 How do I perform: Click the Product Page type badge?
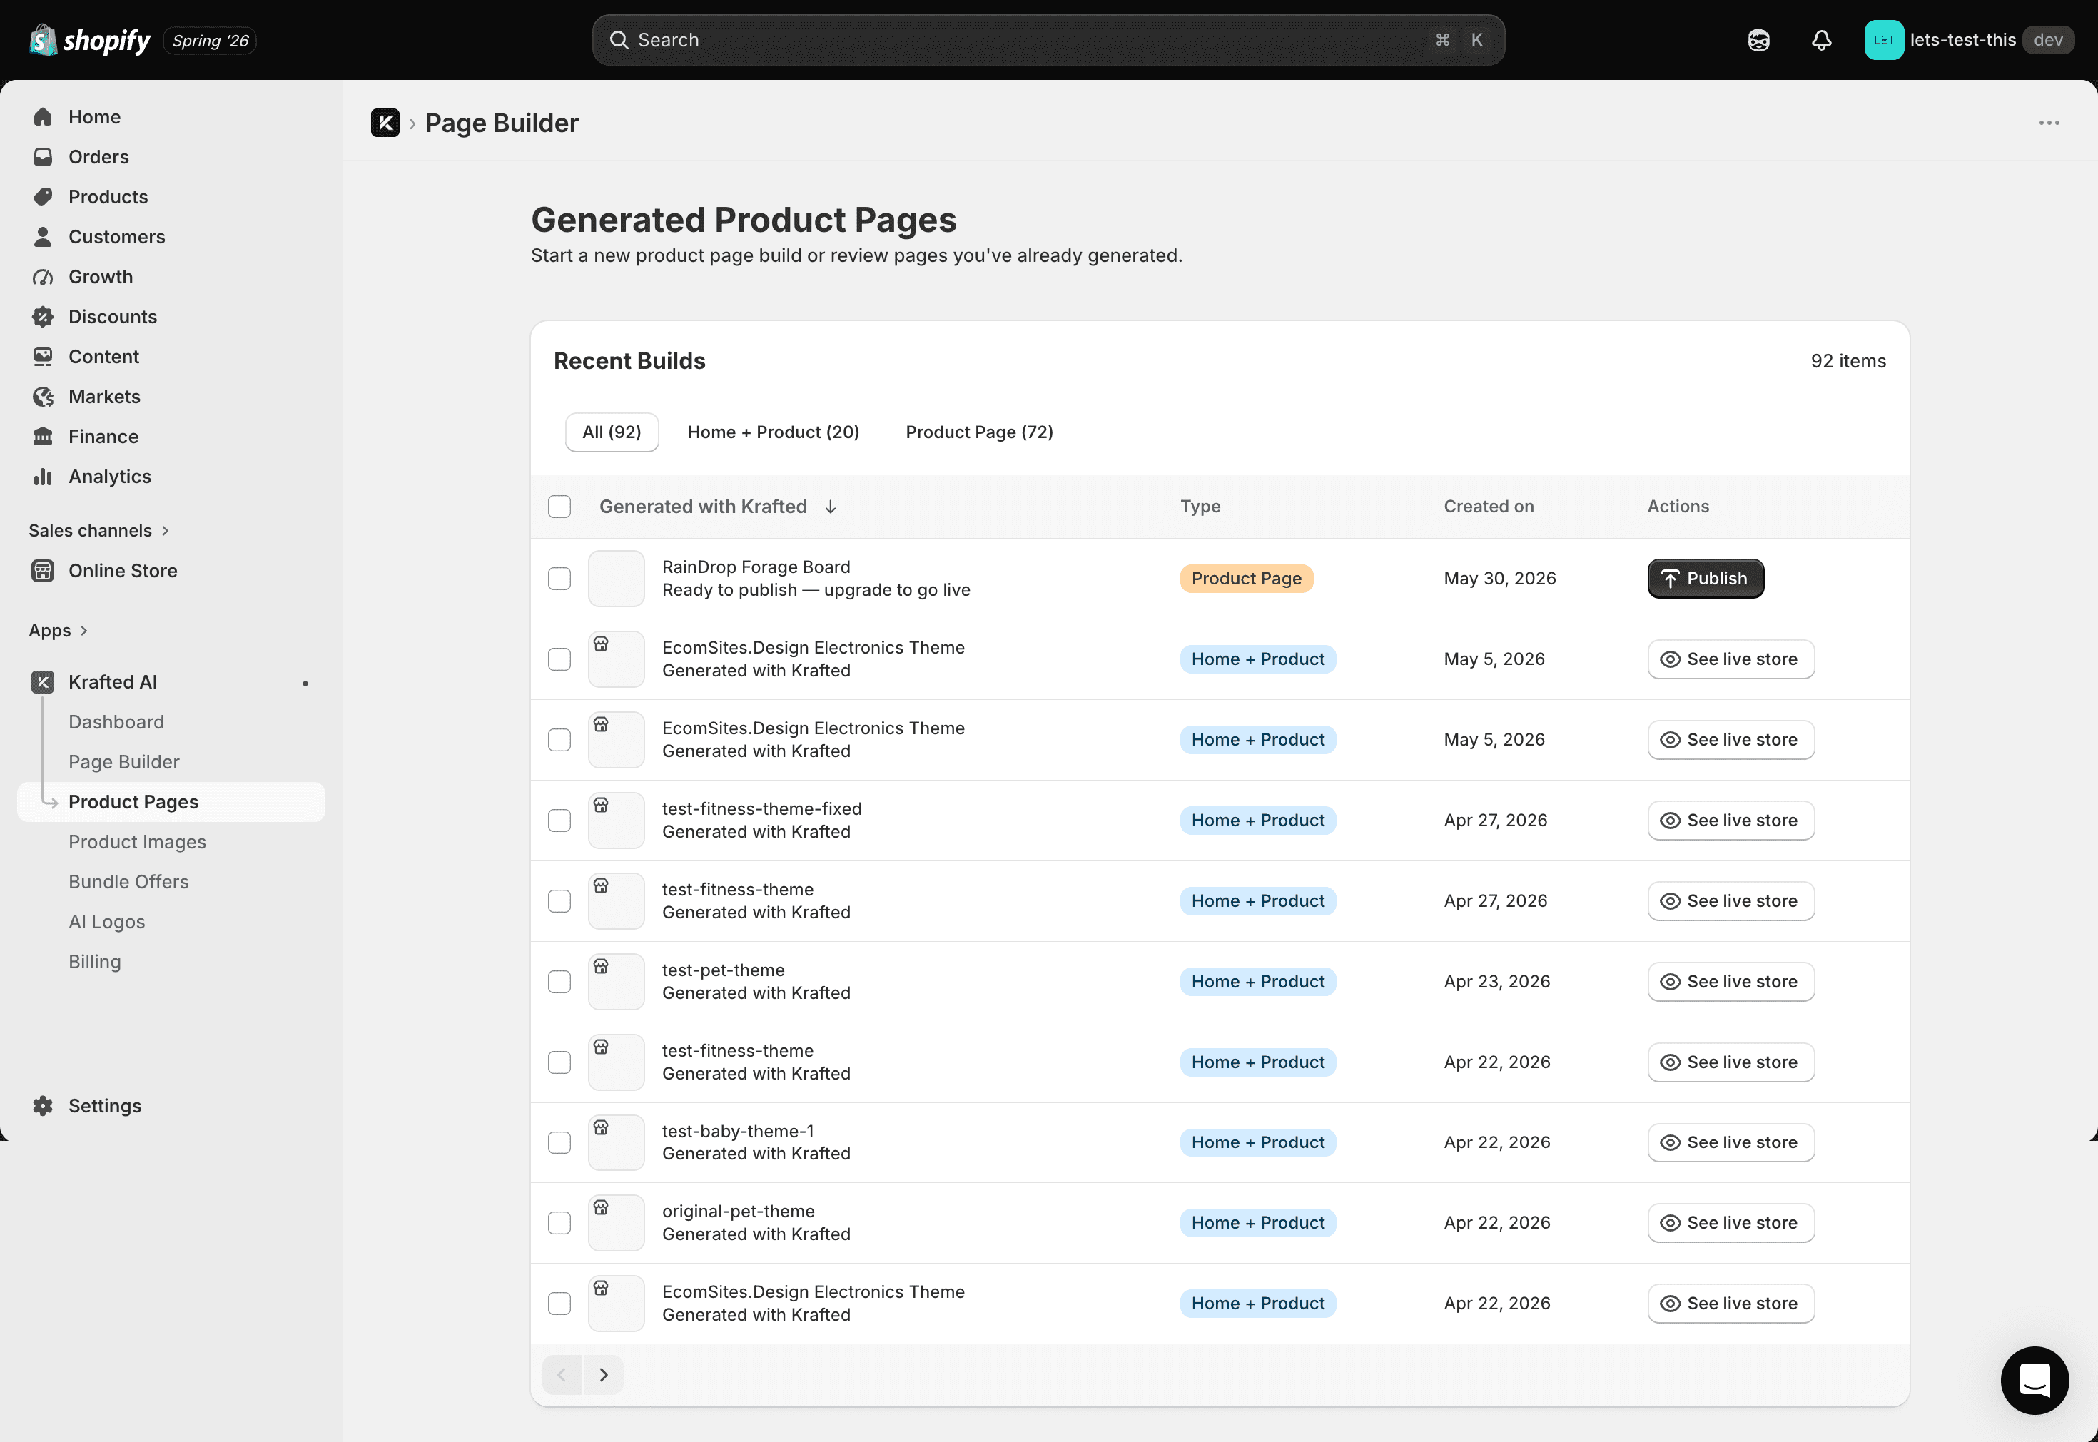coord(1246,578)
